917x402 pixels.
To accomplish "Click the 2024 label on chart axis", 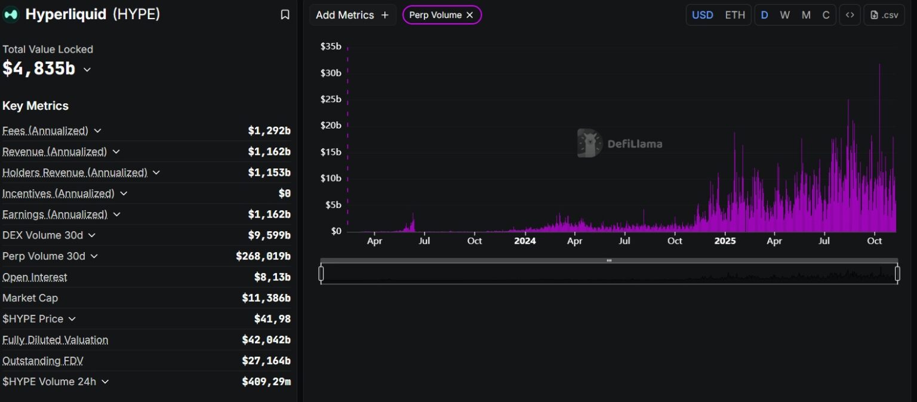I will (525, 241).
